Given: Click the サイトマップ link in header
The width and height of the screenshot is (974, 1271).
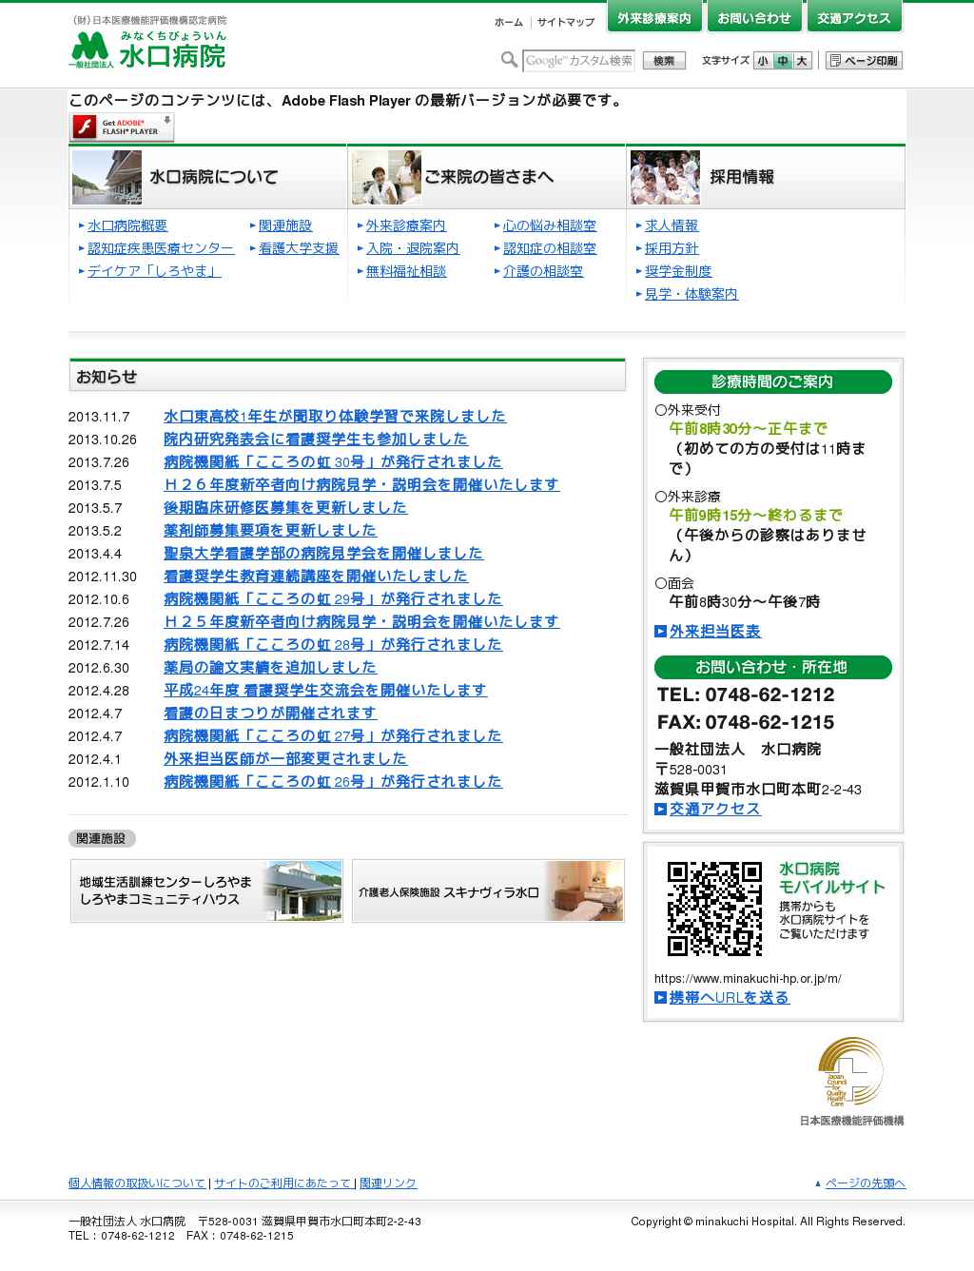Looking at the screenshot, I should click(565, 22).
